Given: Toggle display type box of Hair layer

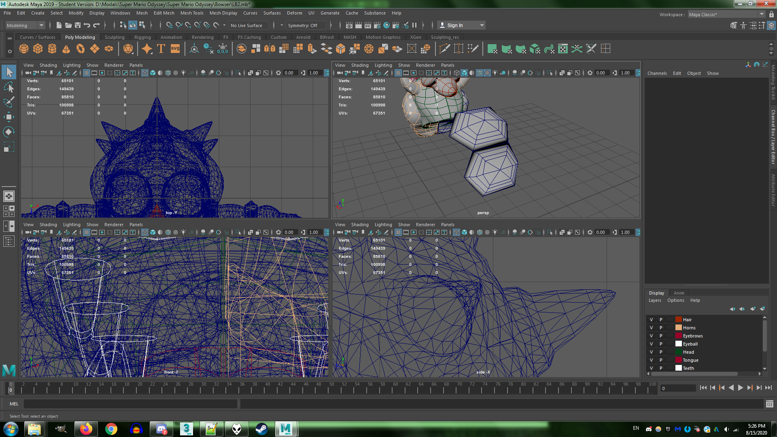Looking at the screenshot, I should point(670,320).
